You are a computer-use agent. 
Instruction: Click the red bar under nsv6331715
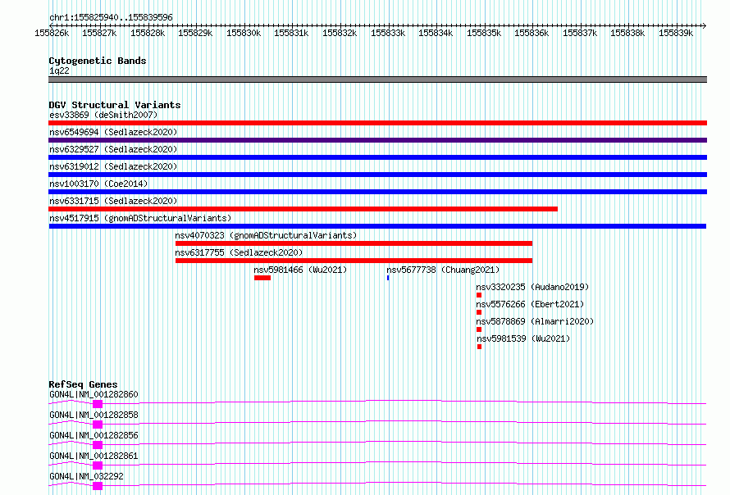(x=303, y=209)
